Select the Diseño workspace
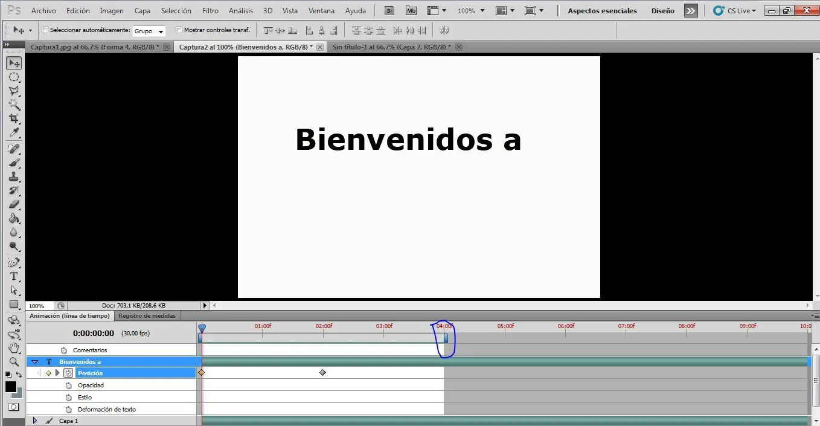 tap(662, 11)
